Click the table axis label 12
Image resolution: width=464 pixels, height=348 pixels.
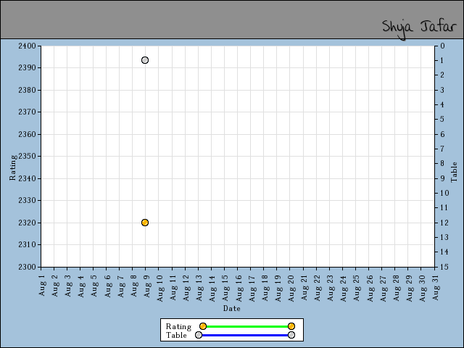pos(444,223)
